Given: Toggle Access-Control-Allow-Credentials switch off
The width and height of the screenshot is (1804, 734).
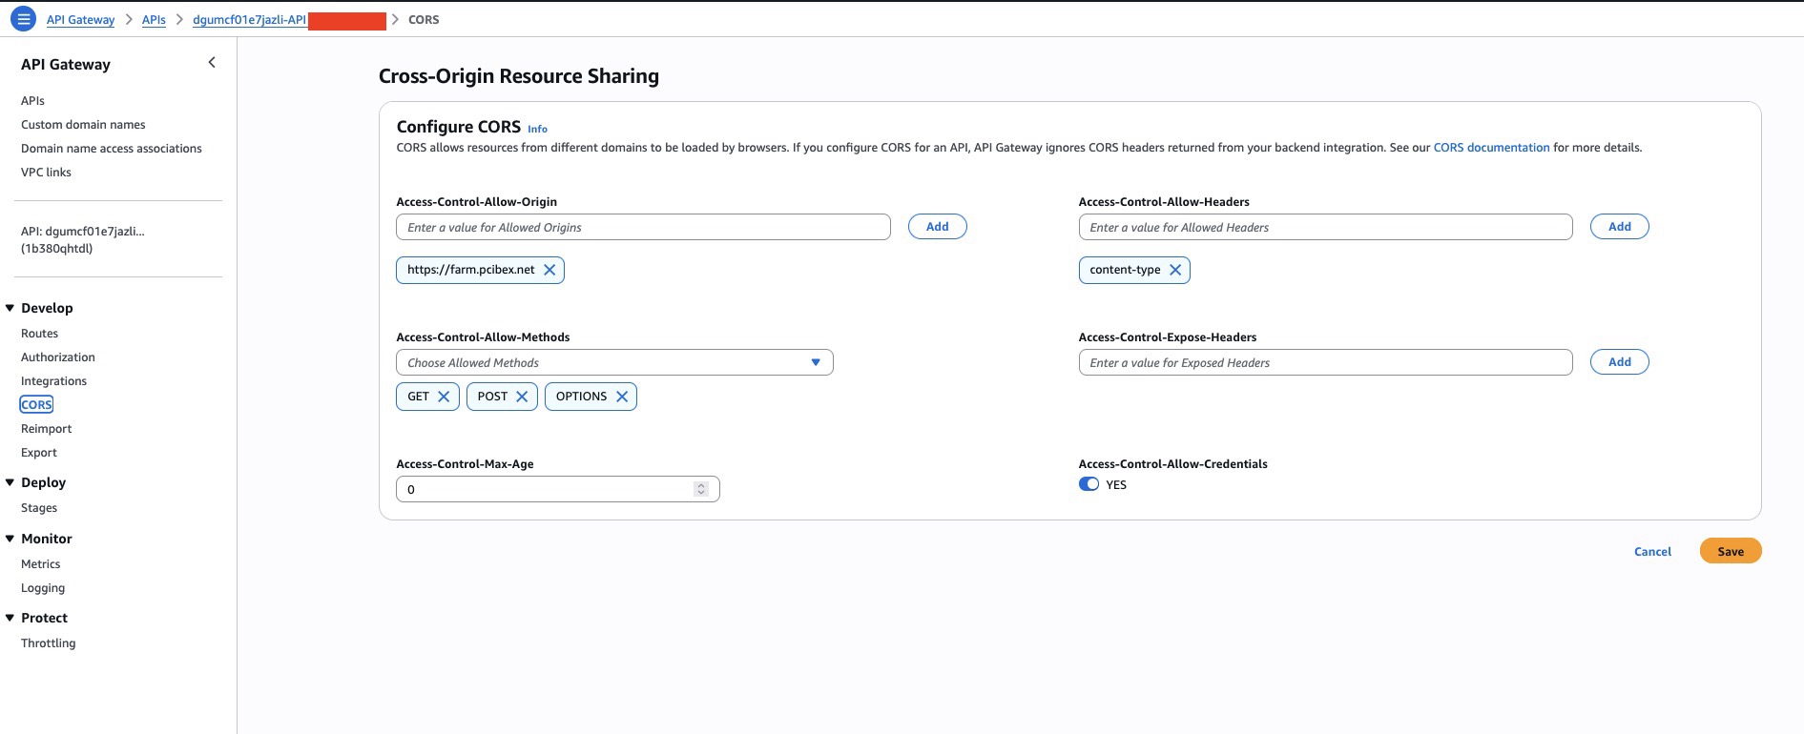Looking at the screenshot, I should (x=1089, y=484).
